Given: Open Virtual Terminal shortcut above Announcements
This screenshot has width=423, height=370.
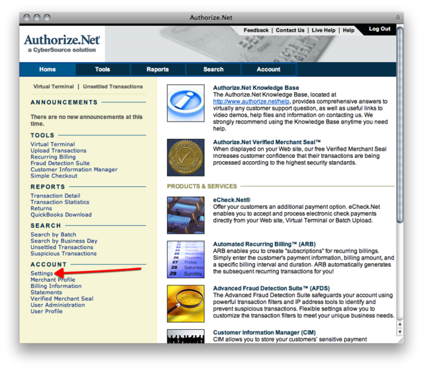Looking at the screenshot, I should pyautogui.click(x=54, y=87).
